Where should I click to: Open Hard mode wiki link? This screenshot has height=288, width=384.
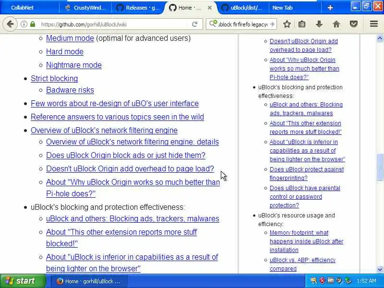tap(65, 52)
